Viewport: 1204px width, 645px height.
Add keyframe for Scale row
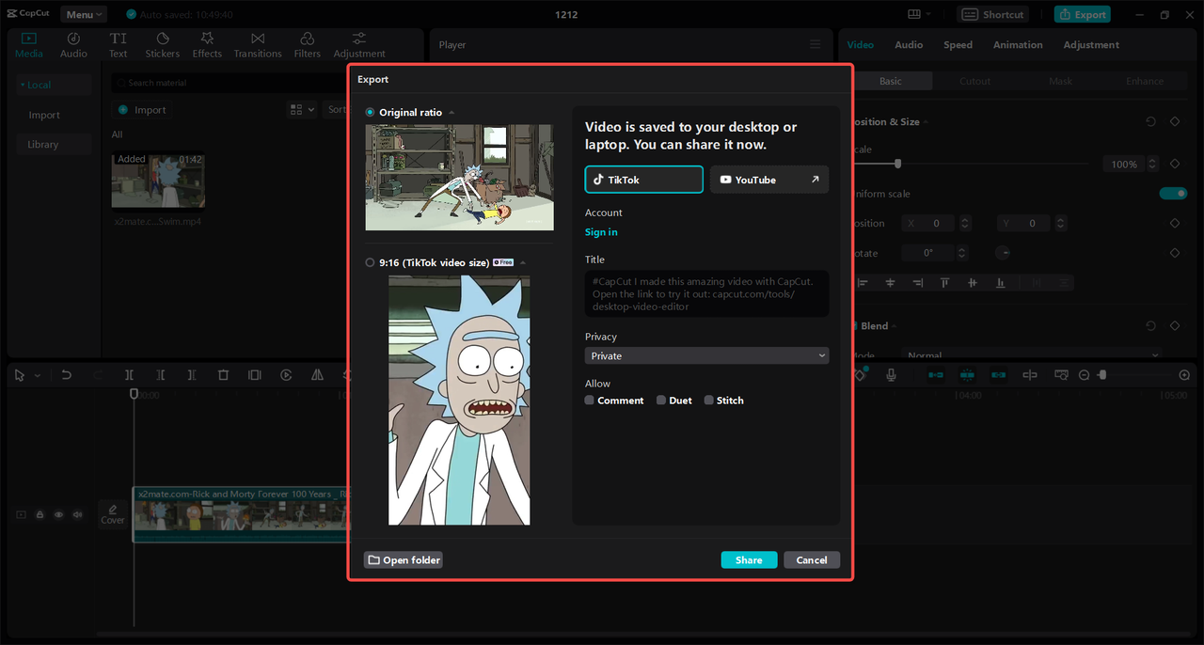point(1175,164)
